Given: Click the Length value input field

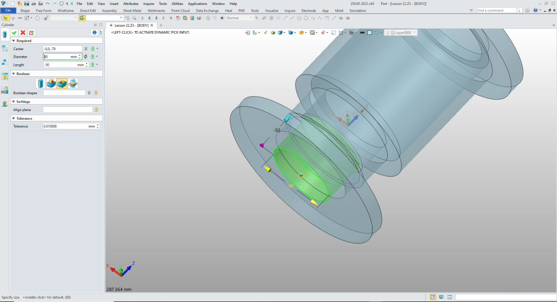Looking at the screenshot, I should [x=59, y=65].
